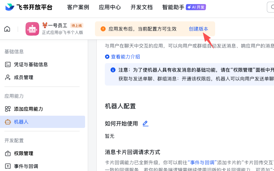Edit 如何开始使用 with the pencil icon
Viewport: 274px width, 171px height.
tap(145, 123)
